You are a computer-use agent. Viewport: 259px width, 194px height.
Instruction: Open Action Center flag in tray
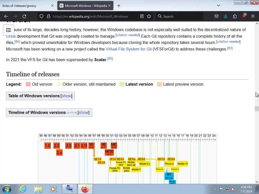221,189
